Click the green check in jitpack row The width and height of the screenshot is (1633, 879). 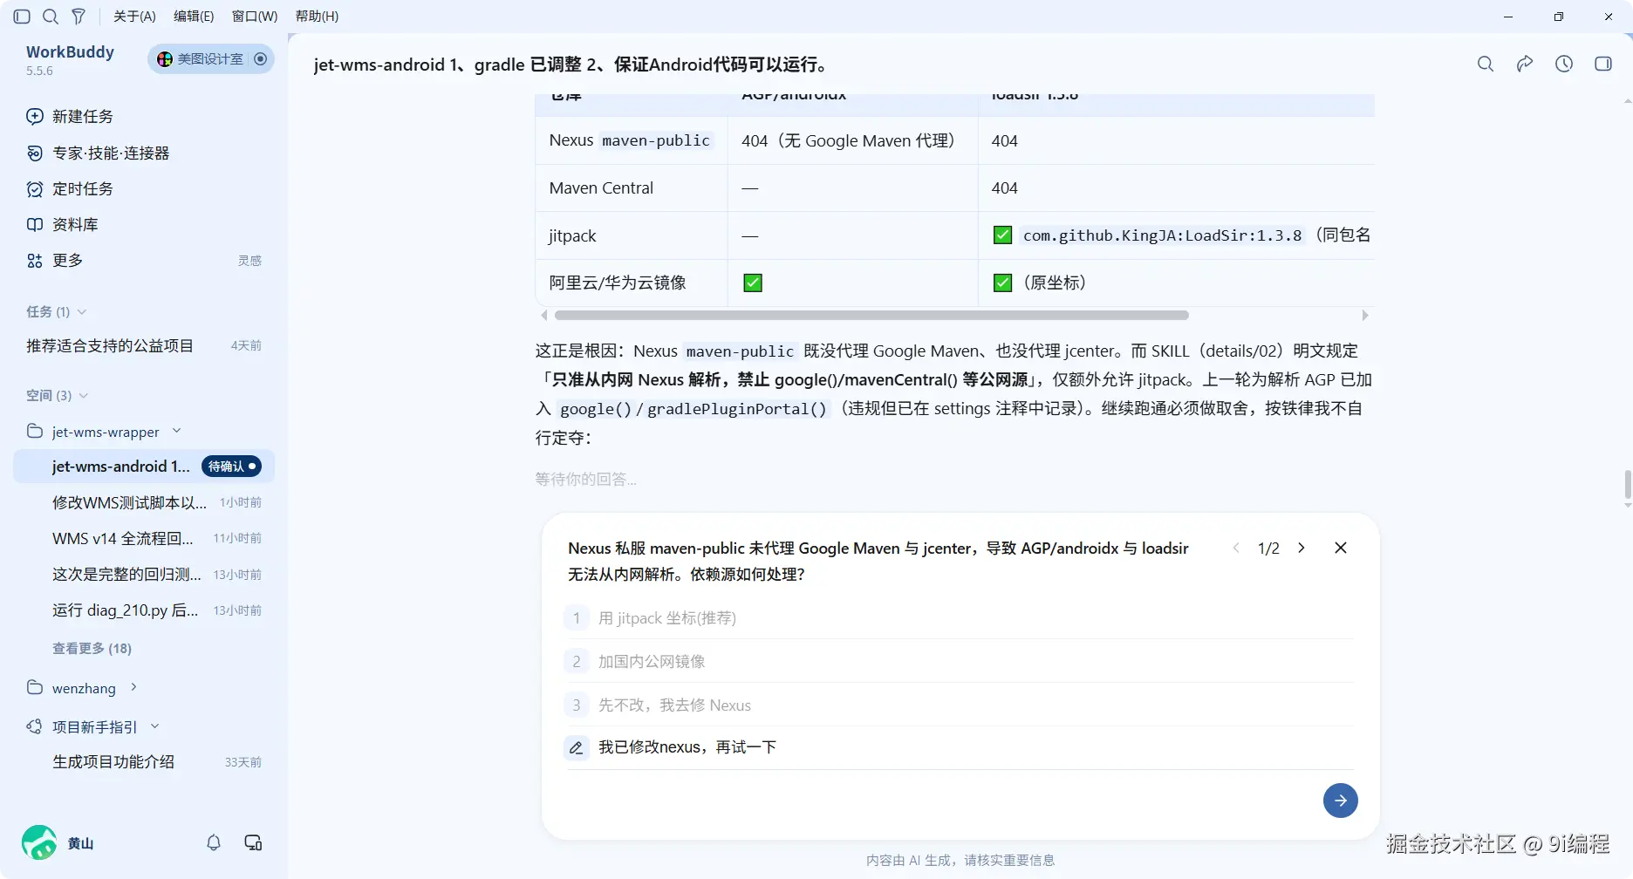tap(1003, 235)
